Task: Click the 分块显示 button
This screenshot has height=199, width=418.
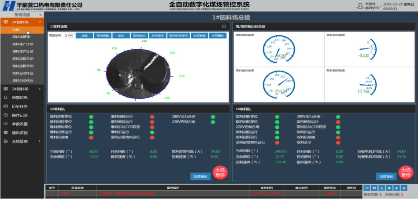Action: tap(157, 35)
